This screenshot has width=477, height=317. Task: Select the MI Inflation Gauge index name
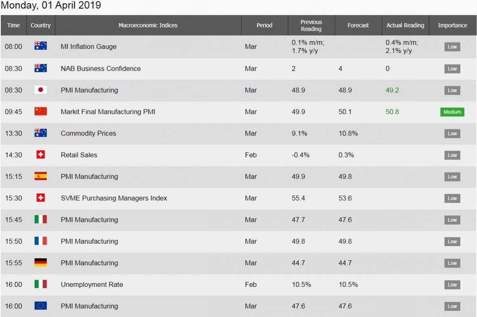88,47
